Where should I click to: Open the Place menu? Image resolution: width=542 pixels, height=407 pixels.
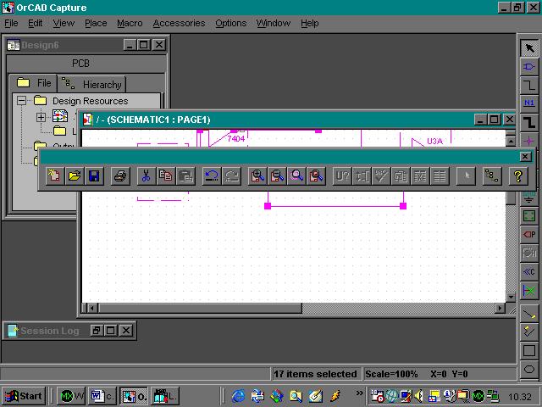(x=96, y=23)
